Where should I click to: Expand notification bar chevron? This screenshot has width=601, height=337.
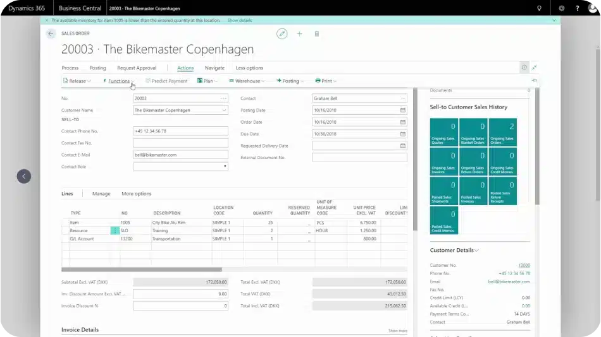(554, 20)
